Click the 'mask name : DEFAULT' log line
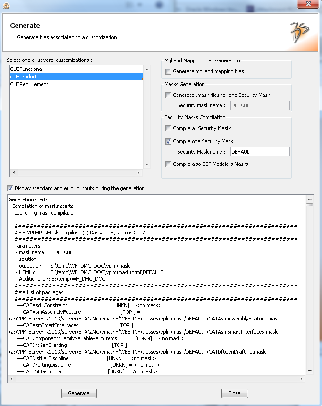 45,252
